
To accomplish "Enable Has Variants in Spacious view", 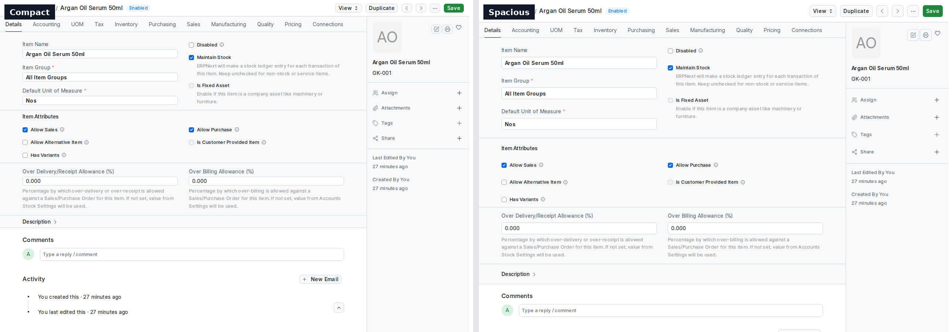I will [504, 200].
